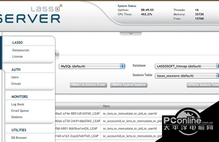Open Users under Auth

pyautogui.click(x=15, y=77)
